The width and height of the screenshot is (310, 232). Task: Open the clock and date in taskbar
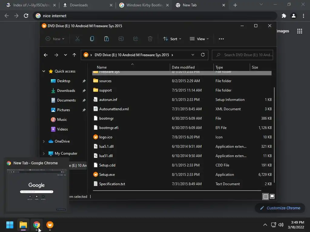(296, 225)
